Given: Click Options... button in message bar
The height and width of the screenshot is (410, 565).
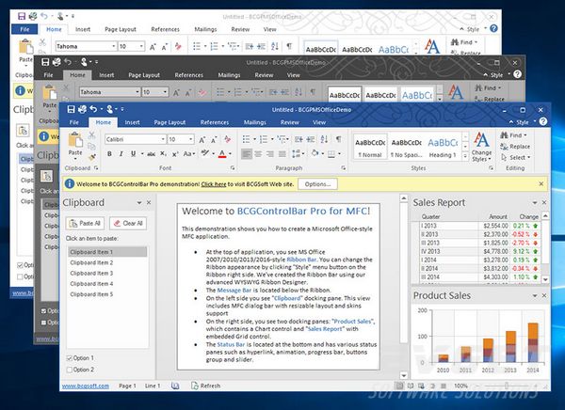Looking at the screenshot, I should click(318, 184).
